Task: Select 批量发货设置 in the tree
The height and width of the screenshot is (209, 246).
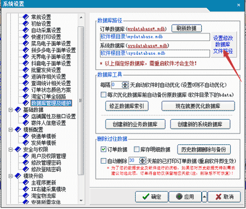Action: point(46,70)
